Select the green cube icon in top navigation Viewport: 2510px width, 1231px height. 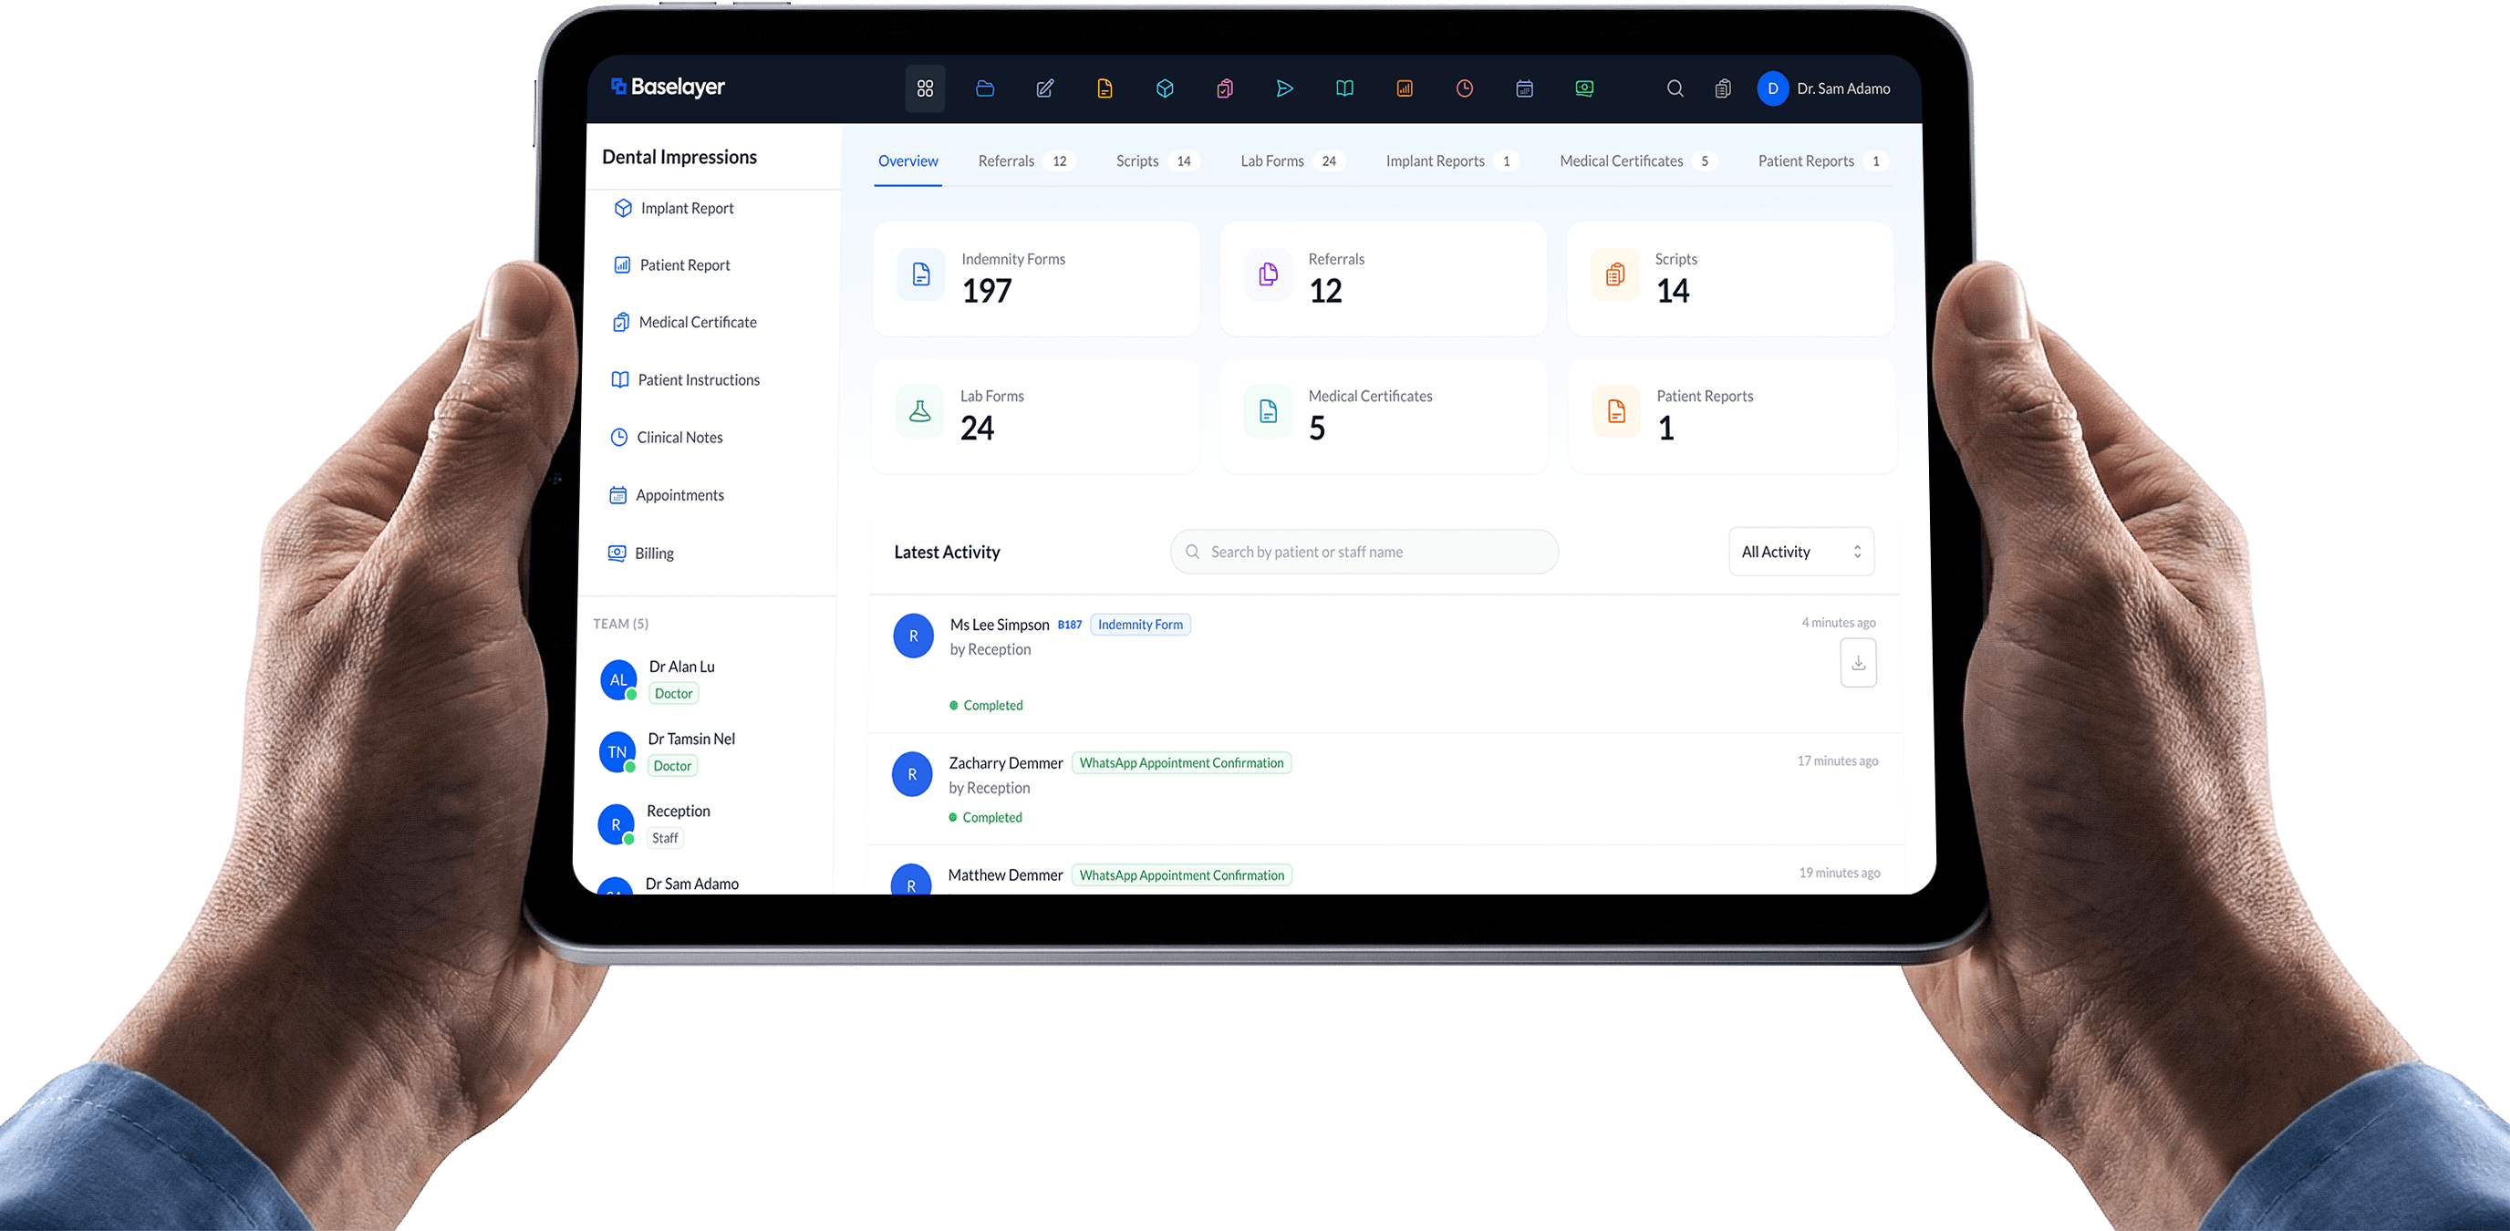coord(1165,88)
